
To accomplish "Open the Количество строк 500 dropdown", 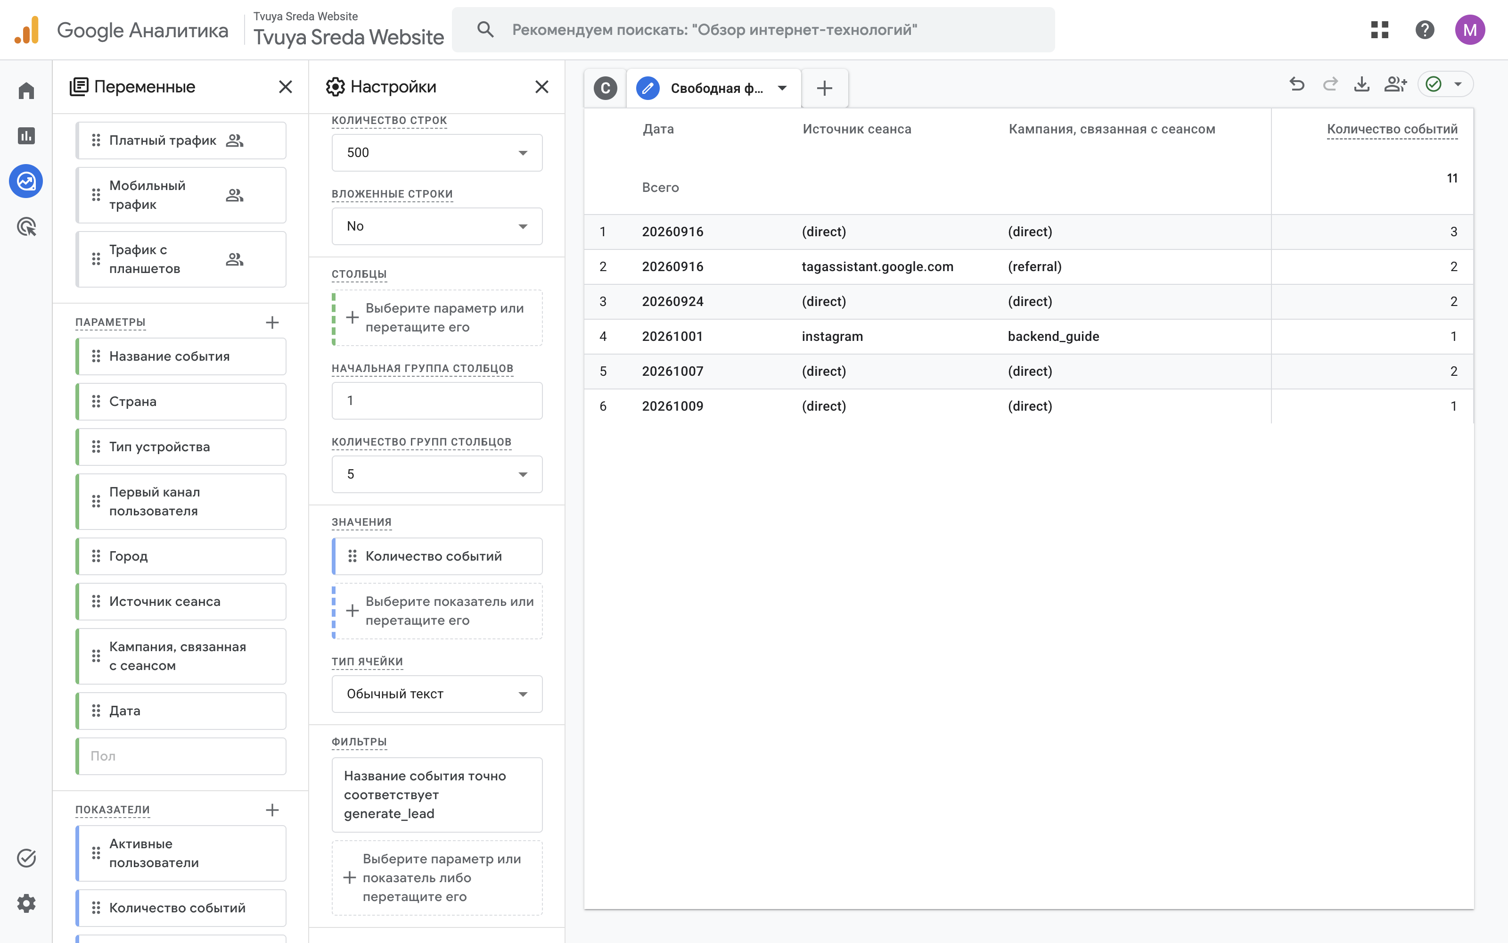I will coord(437,153).
